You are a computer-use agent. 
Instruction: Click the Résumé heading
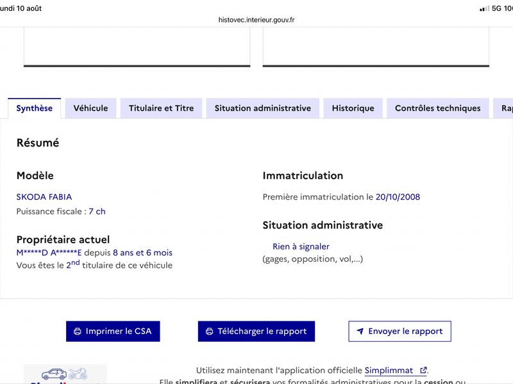click(x=38, y=143)
